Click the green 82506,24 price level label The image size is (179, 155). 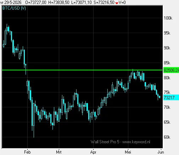coord(171,70)
